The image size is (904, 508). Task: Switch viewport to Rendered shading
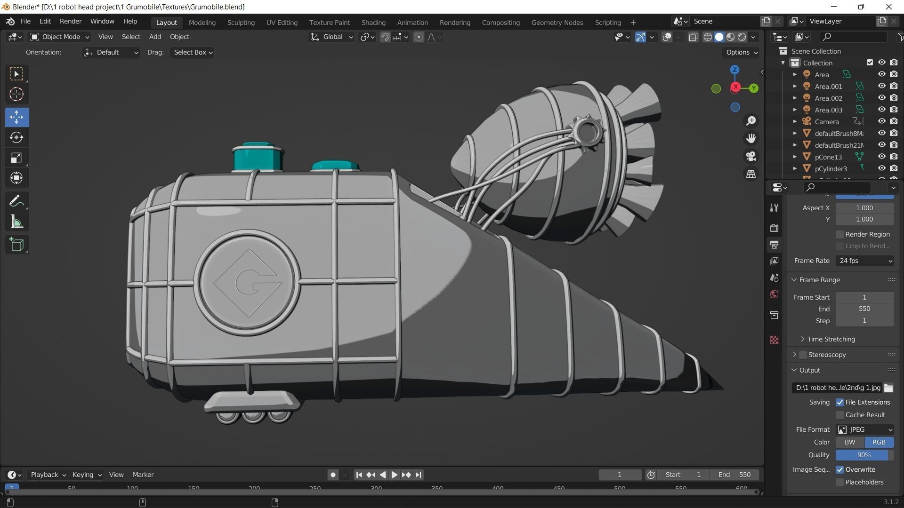[x=742, y=37]
